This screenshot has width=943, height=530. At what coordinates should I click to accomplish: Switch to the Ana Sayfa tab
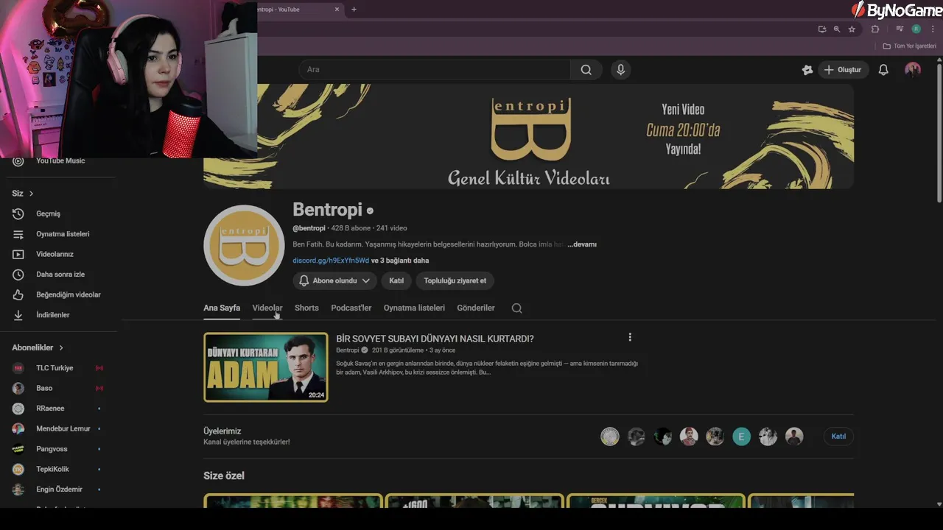click(x=222, y=308)
